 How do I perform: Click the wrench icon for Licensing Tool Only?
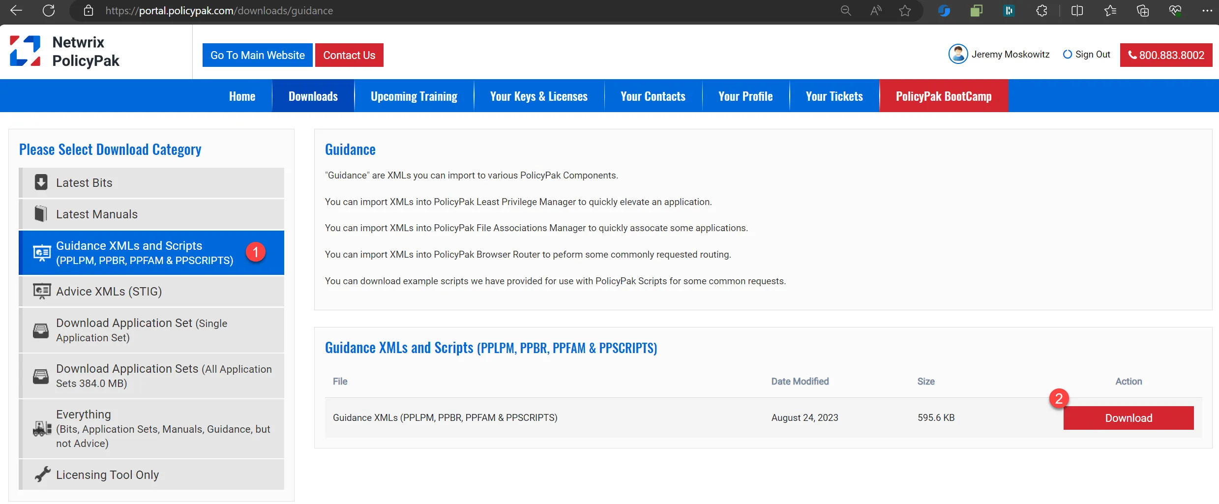(41, 474)
